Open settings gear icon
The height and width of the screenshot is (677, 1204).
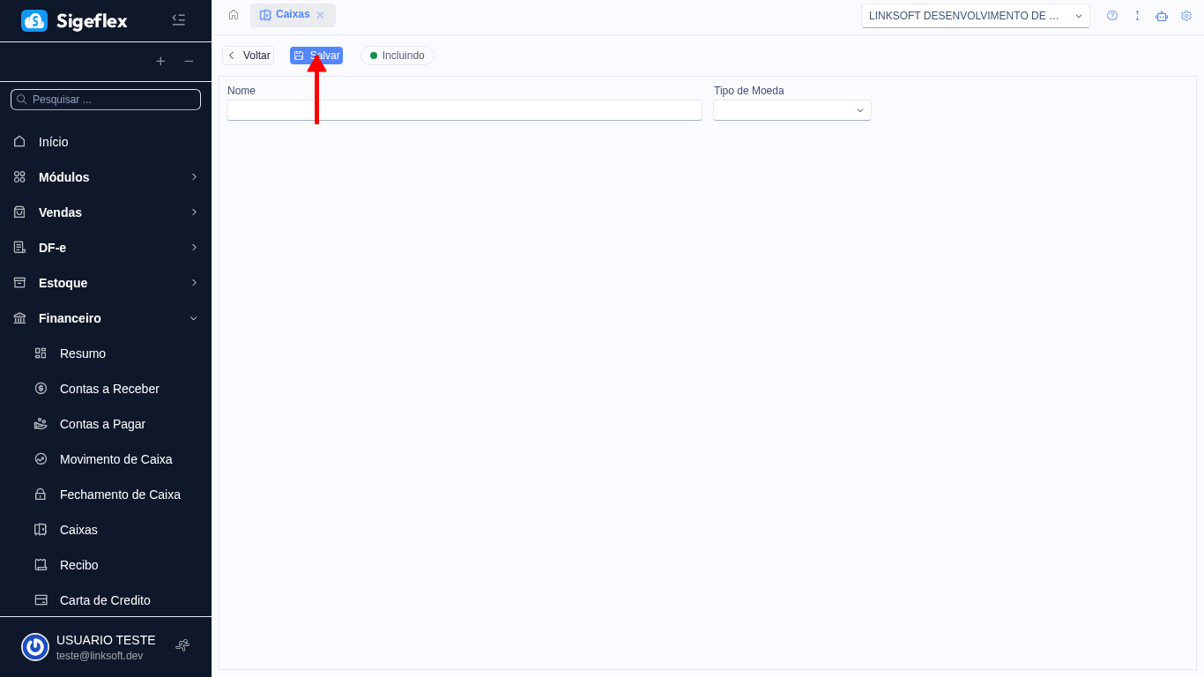click(1186, 16)
